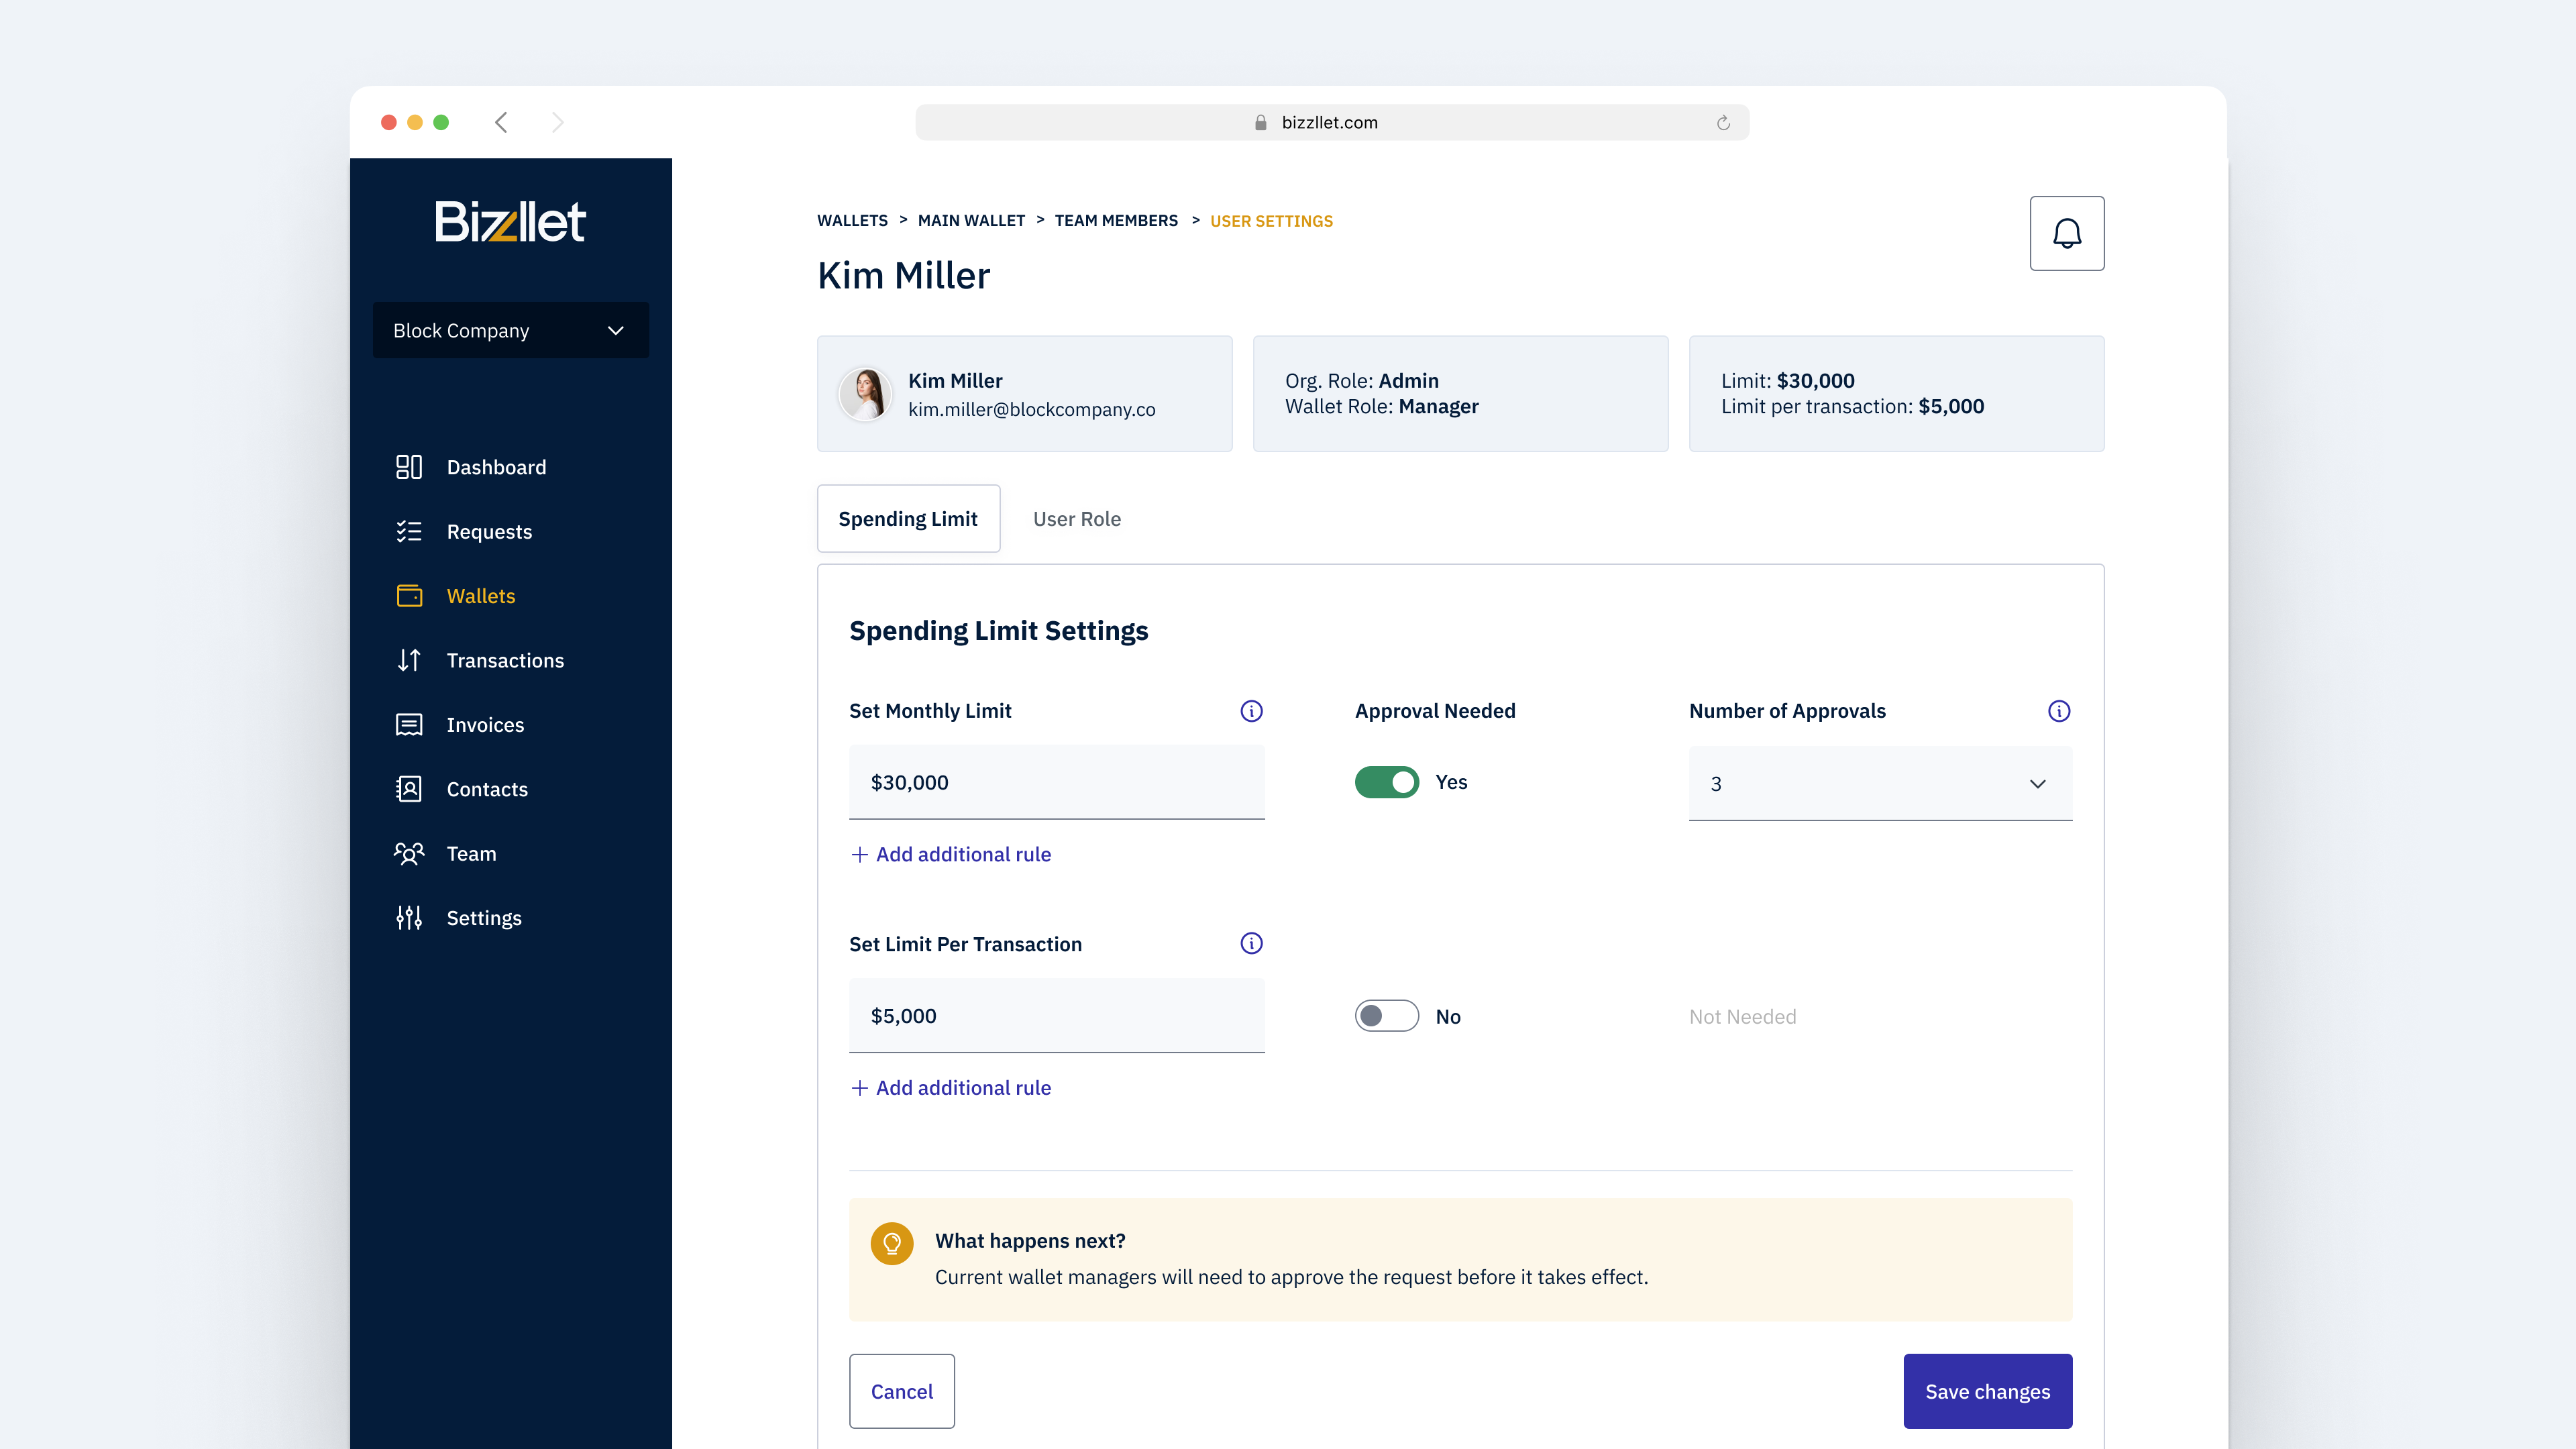The width and height of the screenshot is (2576, 1449).
Task: Click the $5,000 per transaction field
Action: click(1056, 1015)
